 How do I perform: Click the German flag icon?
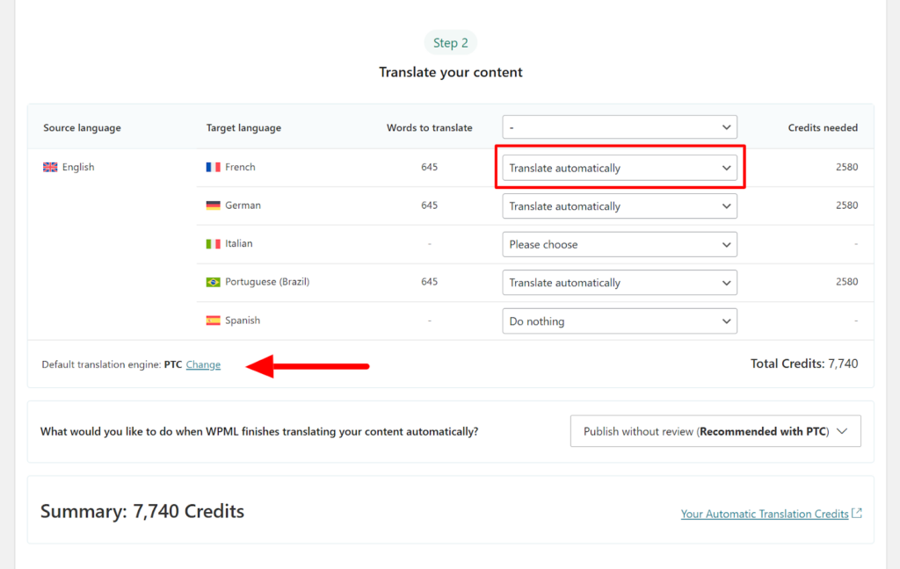(x=214, y=205)
